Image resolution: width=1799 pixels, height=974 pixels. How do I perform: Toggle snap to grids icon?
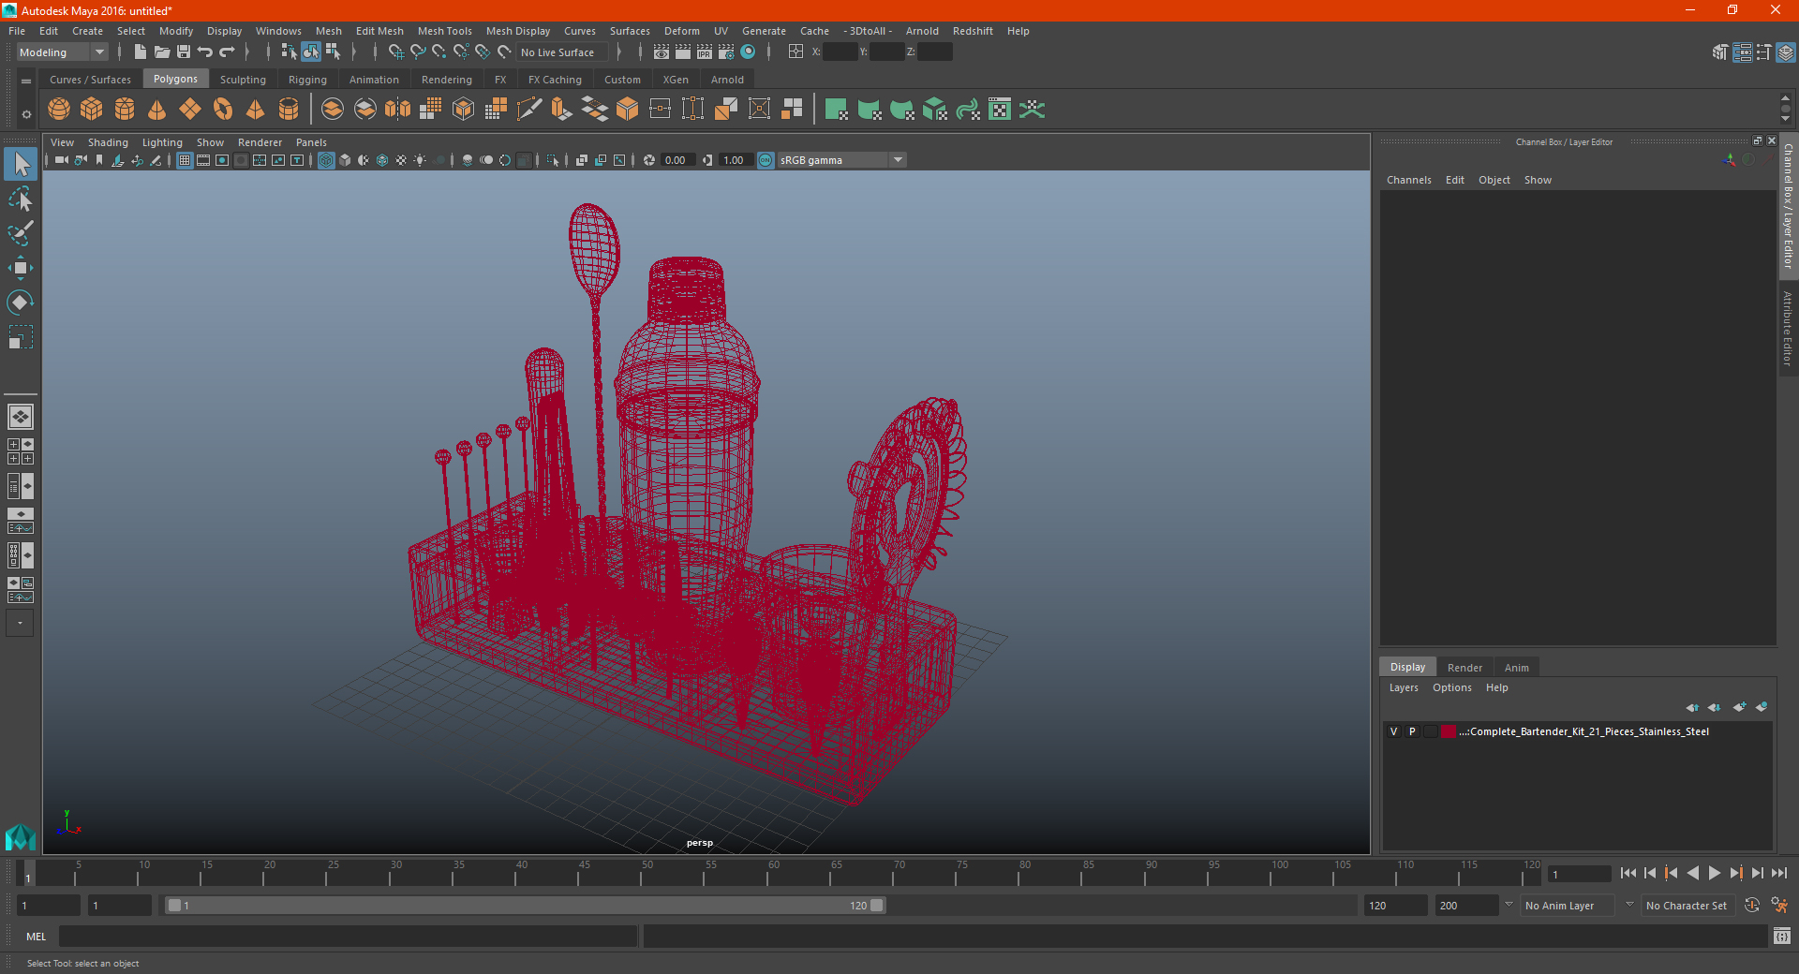[396, 52]
